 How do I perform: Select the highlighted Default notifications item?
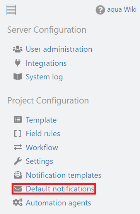[54, 189]
